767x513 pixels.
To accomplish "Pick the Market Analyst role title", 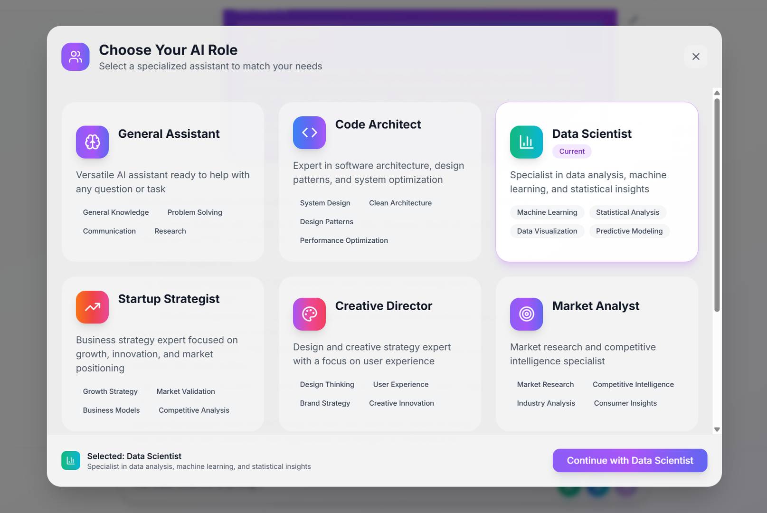I will [x=596, y=306].
